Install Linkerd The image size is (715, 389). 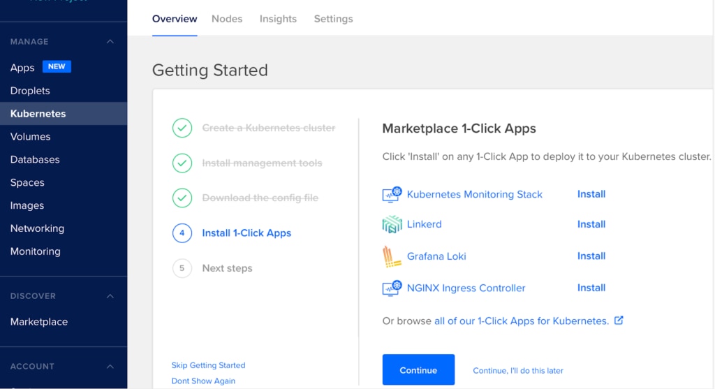(591, 224)
